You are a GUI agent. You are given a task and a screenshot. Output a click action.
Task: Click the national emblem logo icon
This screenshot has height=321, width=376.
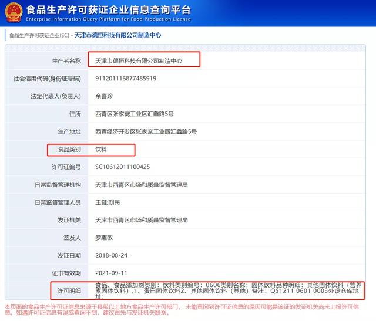click(14, 12)
